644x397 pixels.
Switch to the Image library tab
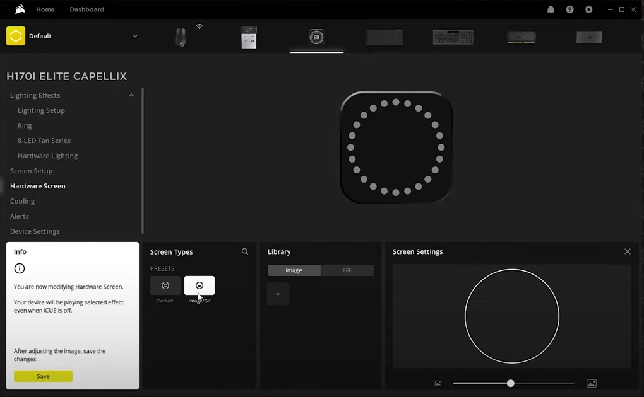pos(294,270)
